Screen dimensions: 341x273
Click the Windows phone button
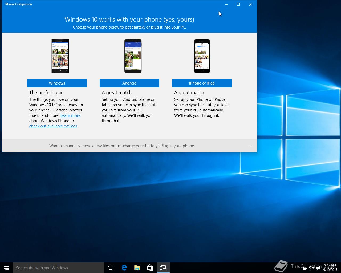pyautogui.click(x=57, y=83)
